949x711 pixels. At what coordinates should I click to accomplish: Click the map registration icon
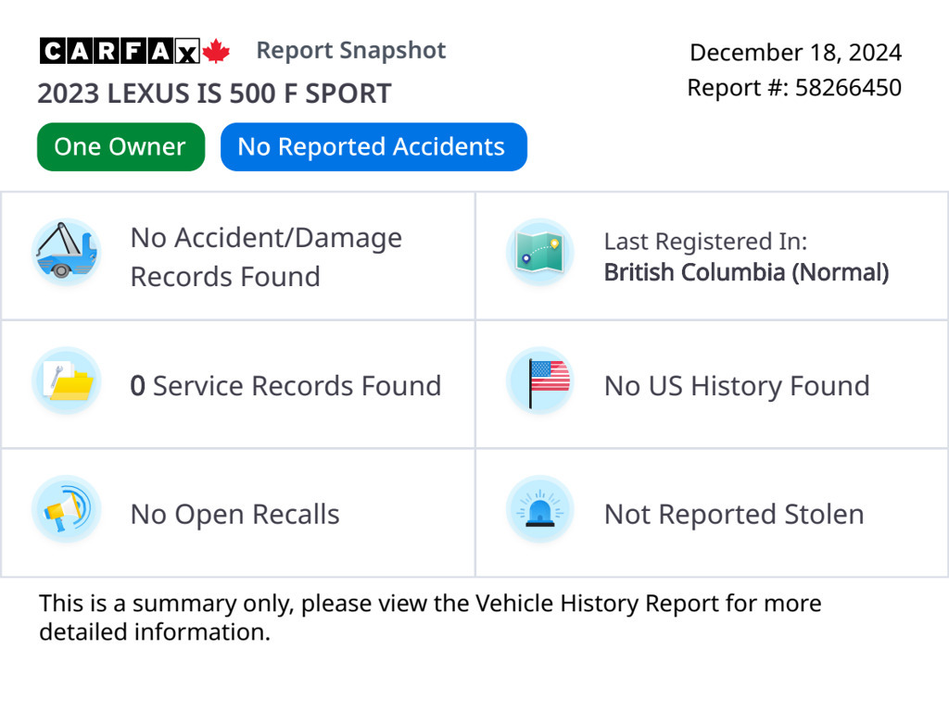point(540,252)
